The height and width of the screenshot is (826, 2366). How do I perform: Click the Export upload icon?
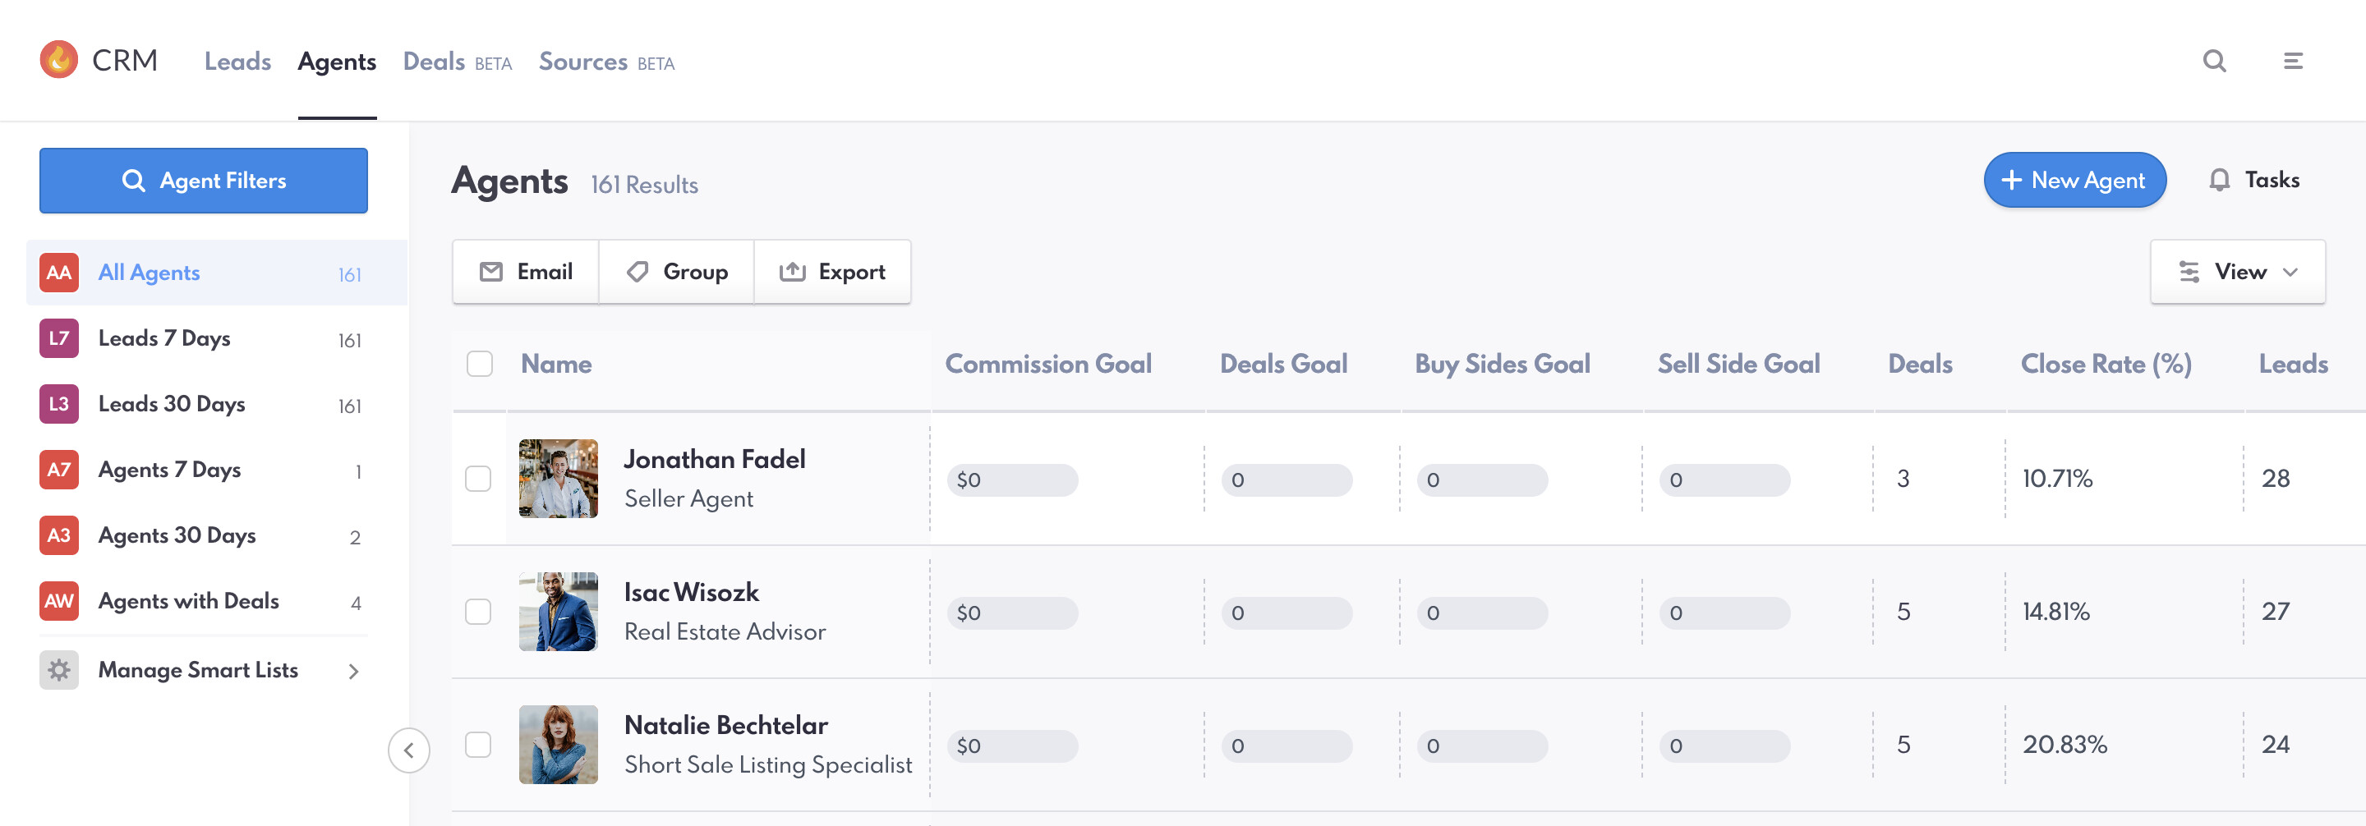(792, 272)
